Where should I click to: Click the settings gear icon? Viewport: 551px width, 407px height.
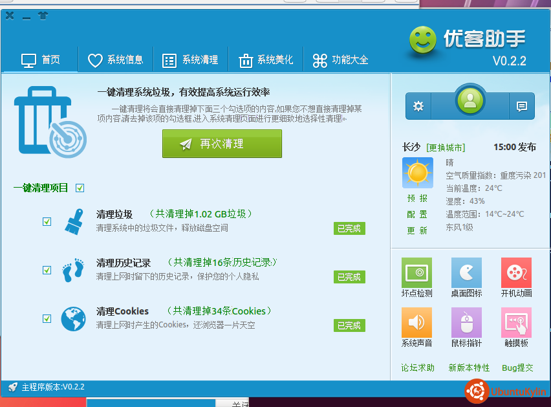tap(418, 106)
